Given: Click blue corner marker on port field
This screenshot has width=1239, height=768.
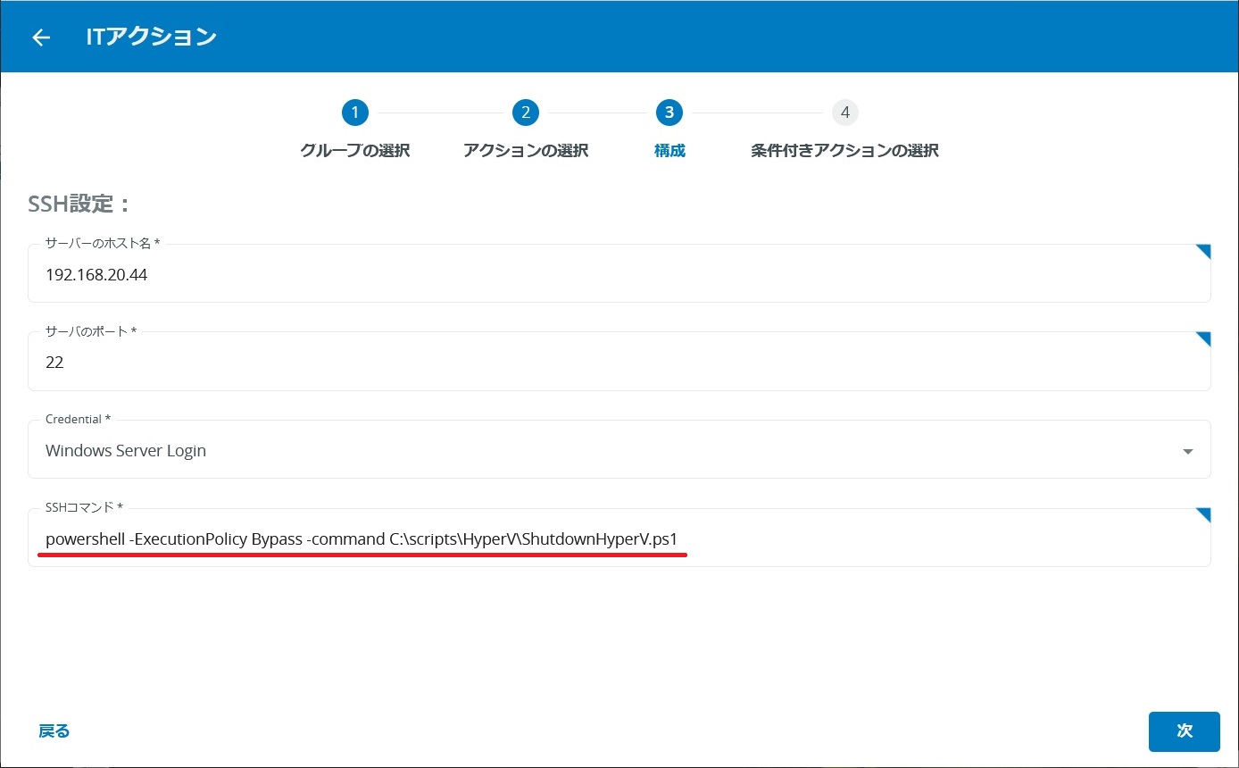Looking at the screenshot, I should [1203, 339].
